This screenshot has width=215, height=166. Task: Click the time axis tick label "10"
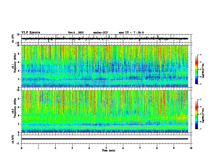tap(191, 148)
